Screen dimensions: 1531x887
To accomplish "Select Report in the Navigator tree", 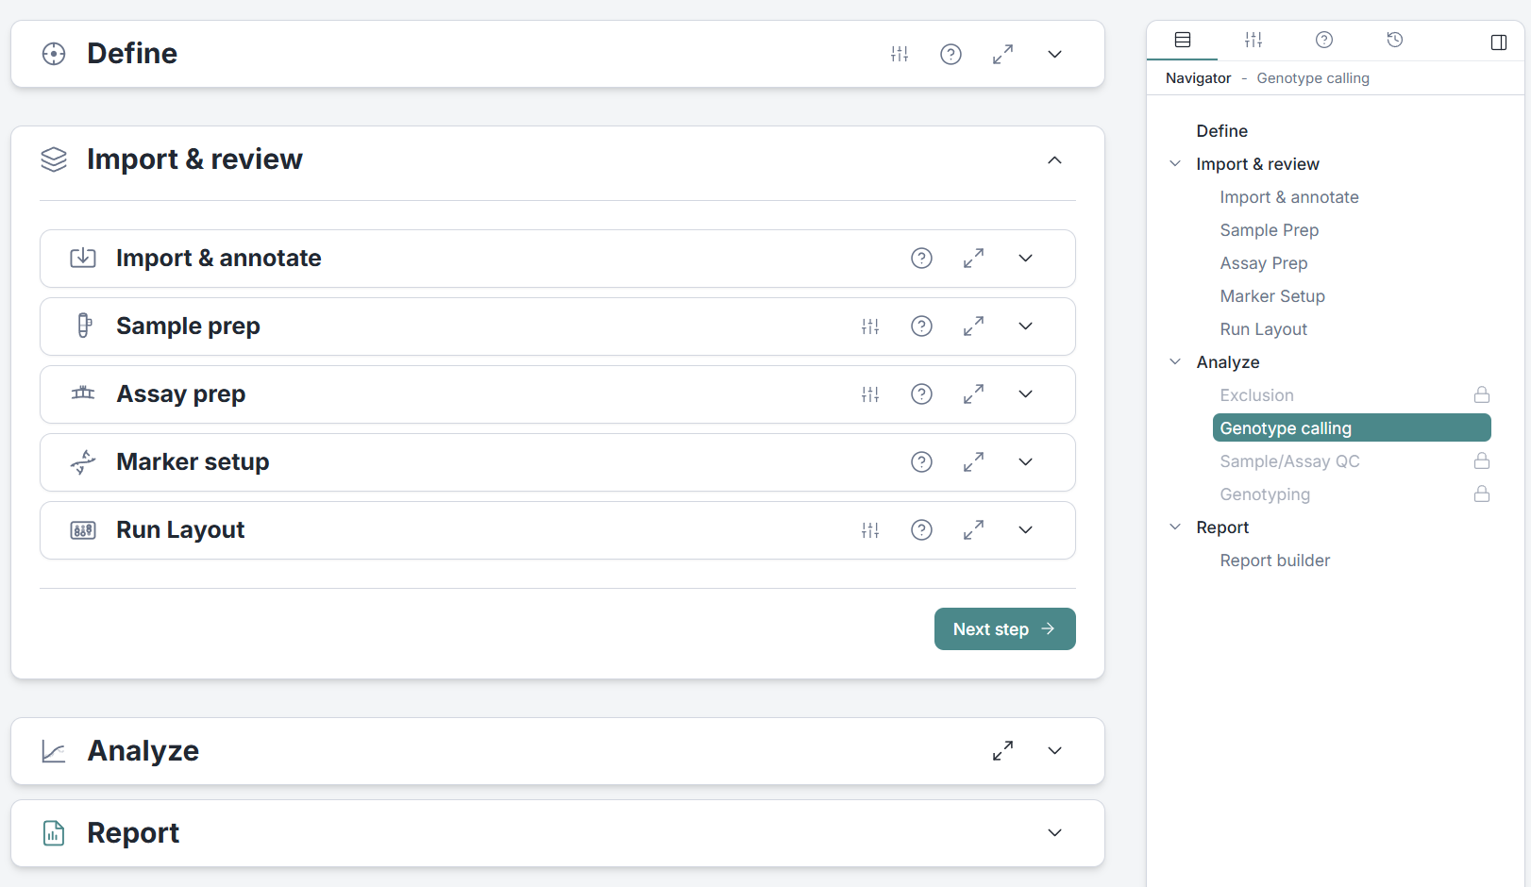I will click(x=1221, y=527).
